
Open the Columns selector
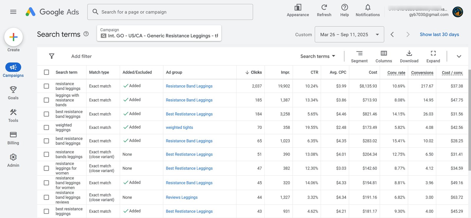[x=384, y=56]
